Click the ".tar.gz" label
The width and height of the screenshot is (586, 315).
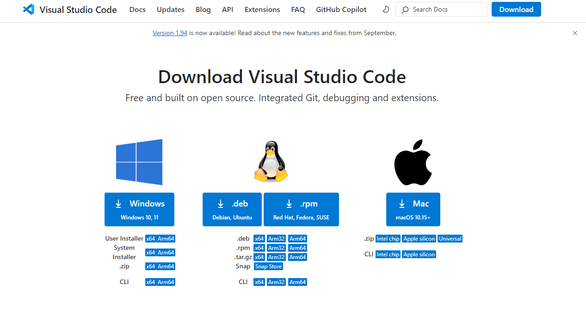pos(243,257)
